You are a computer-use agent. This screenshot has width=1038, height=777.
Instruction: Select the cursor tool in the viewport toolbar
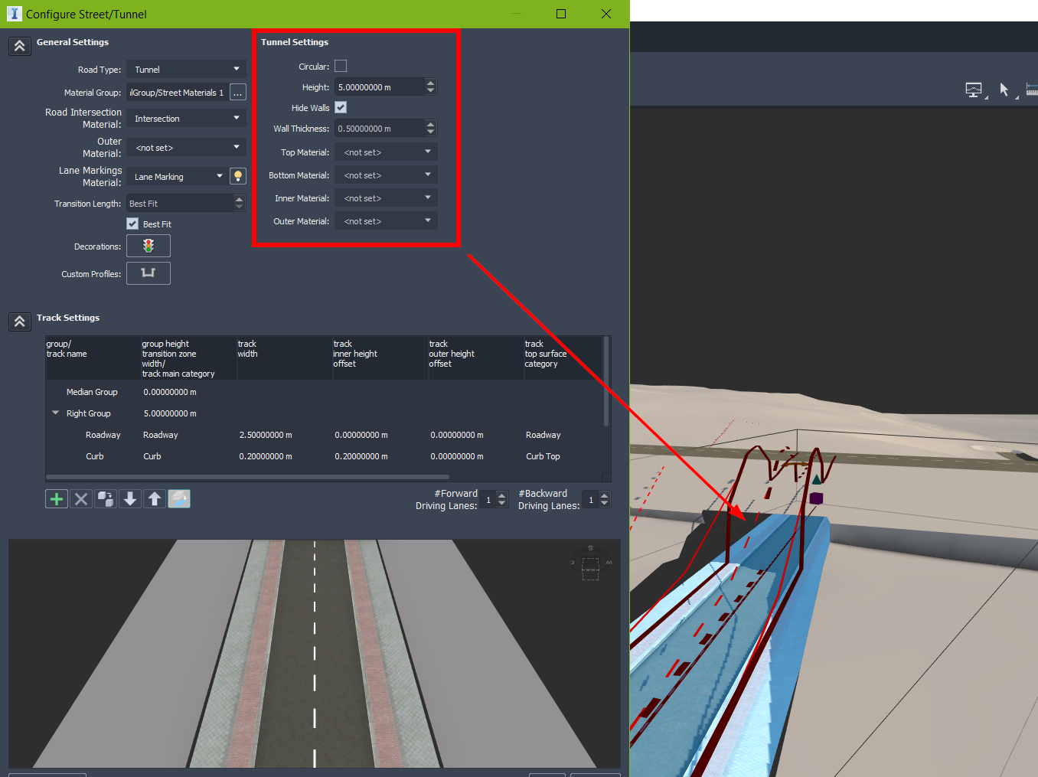(x=1005, y=90)
